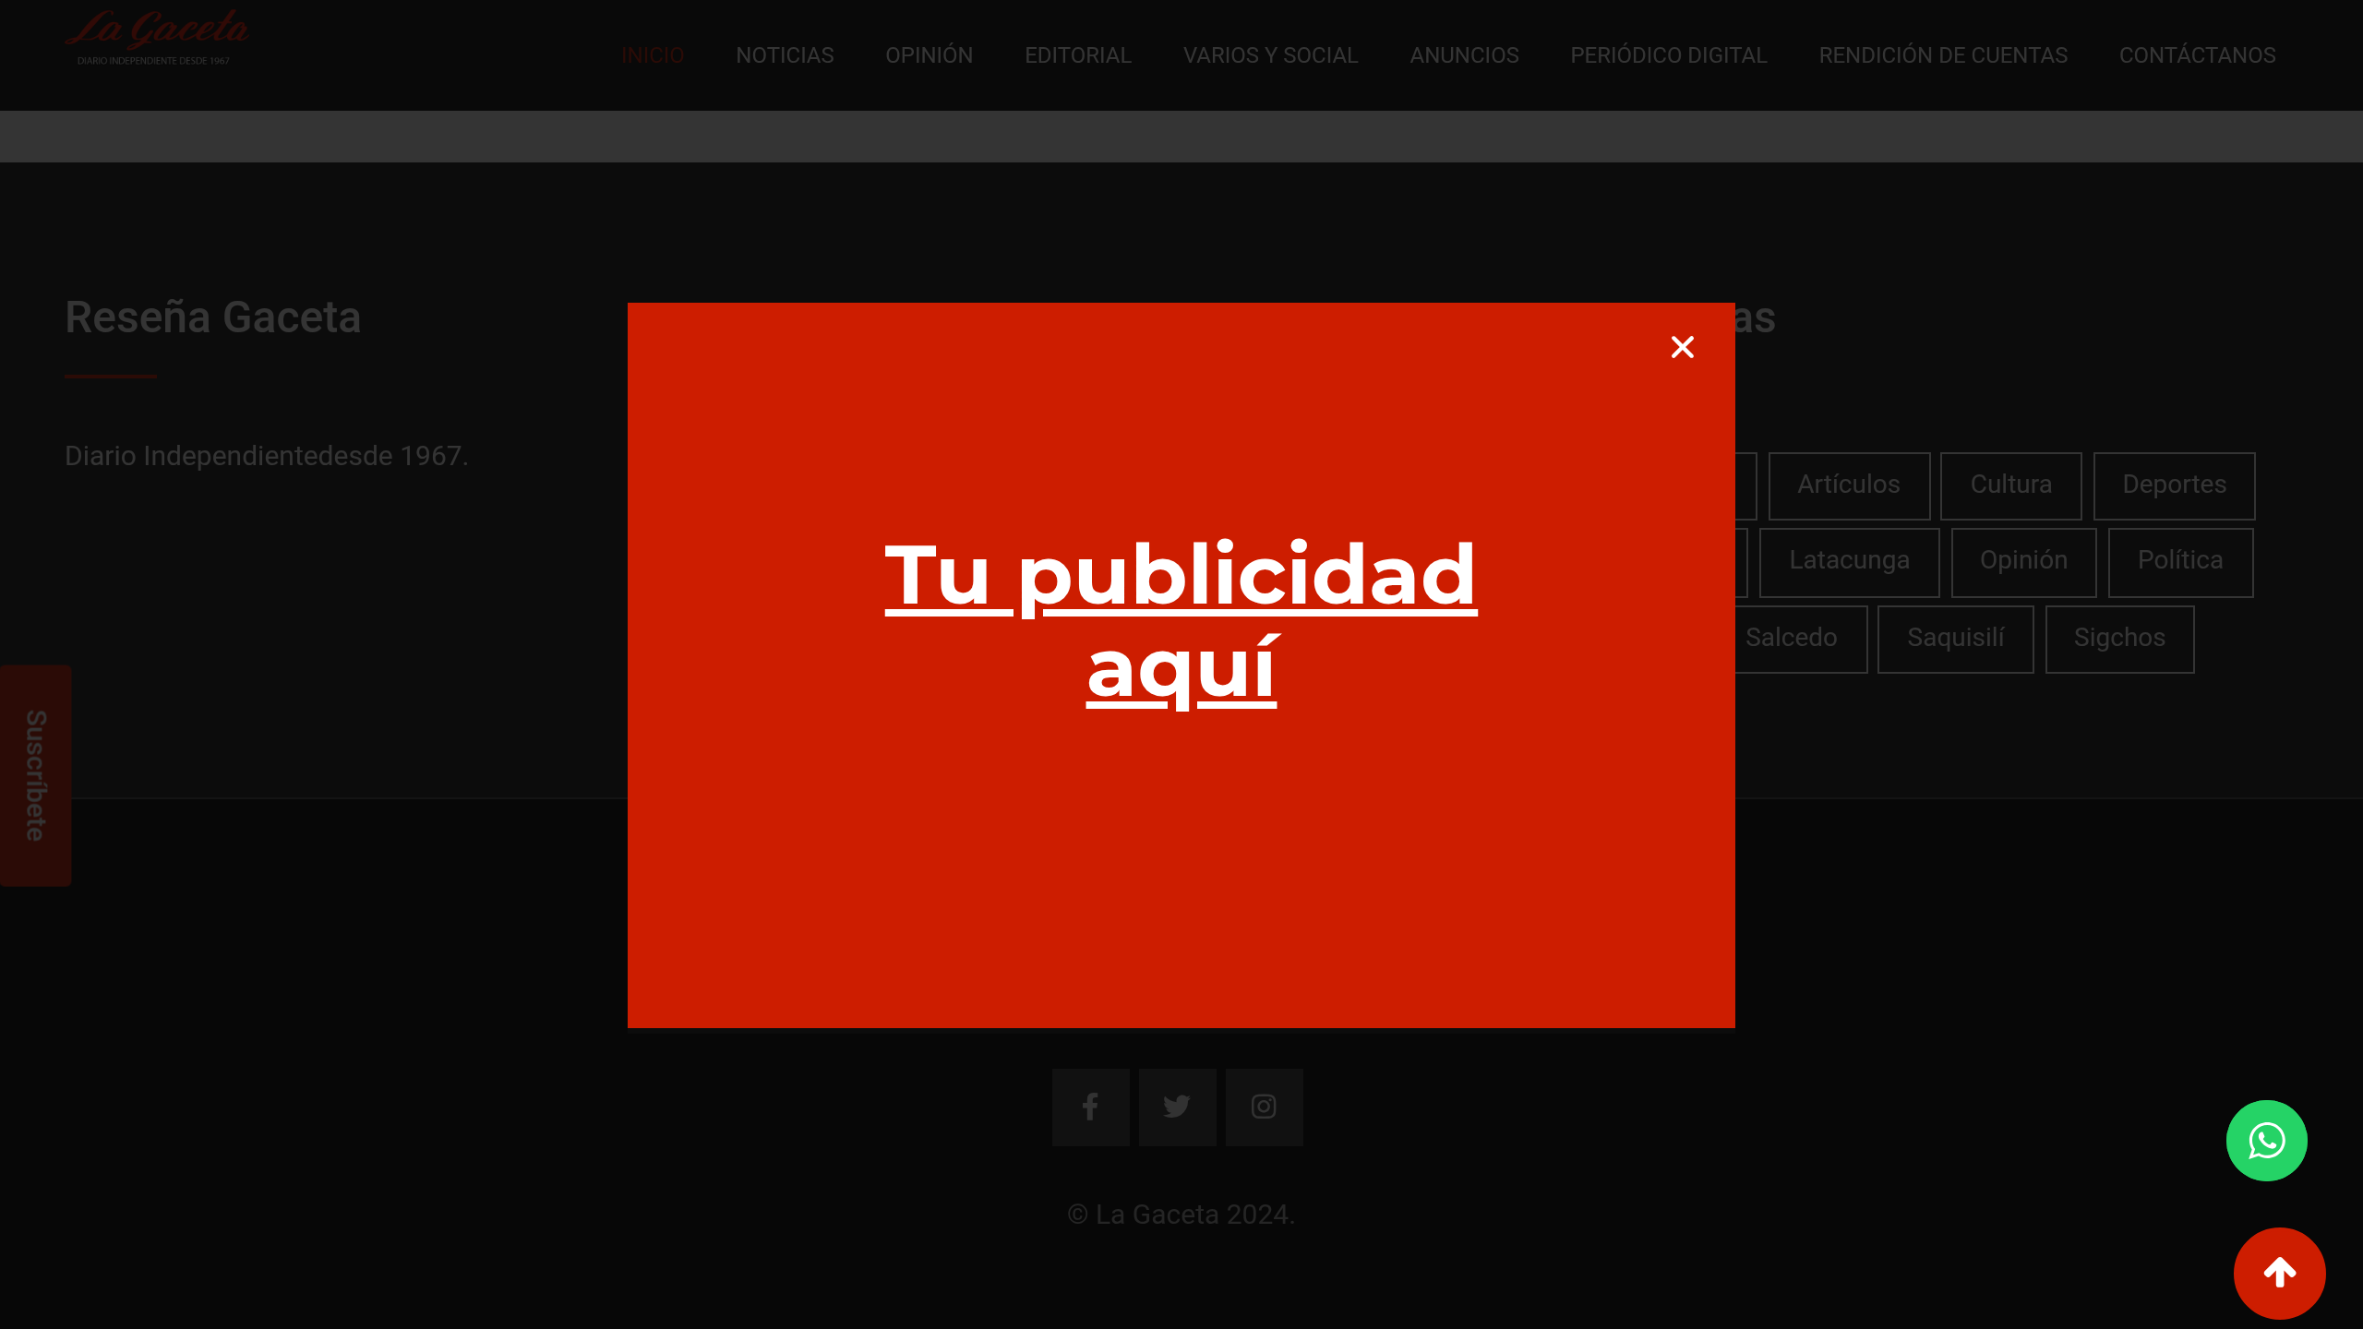This screenshot has height=1329, width=2363.
Task: Select the Sigchos tag
Action: tap(2119, 637)
